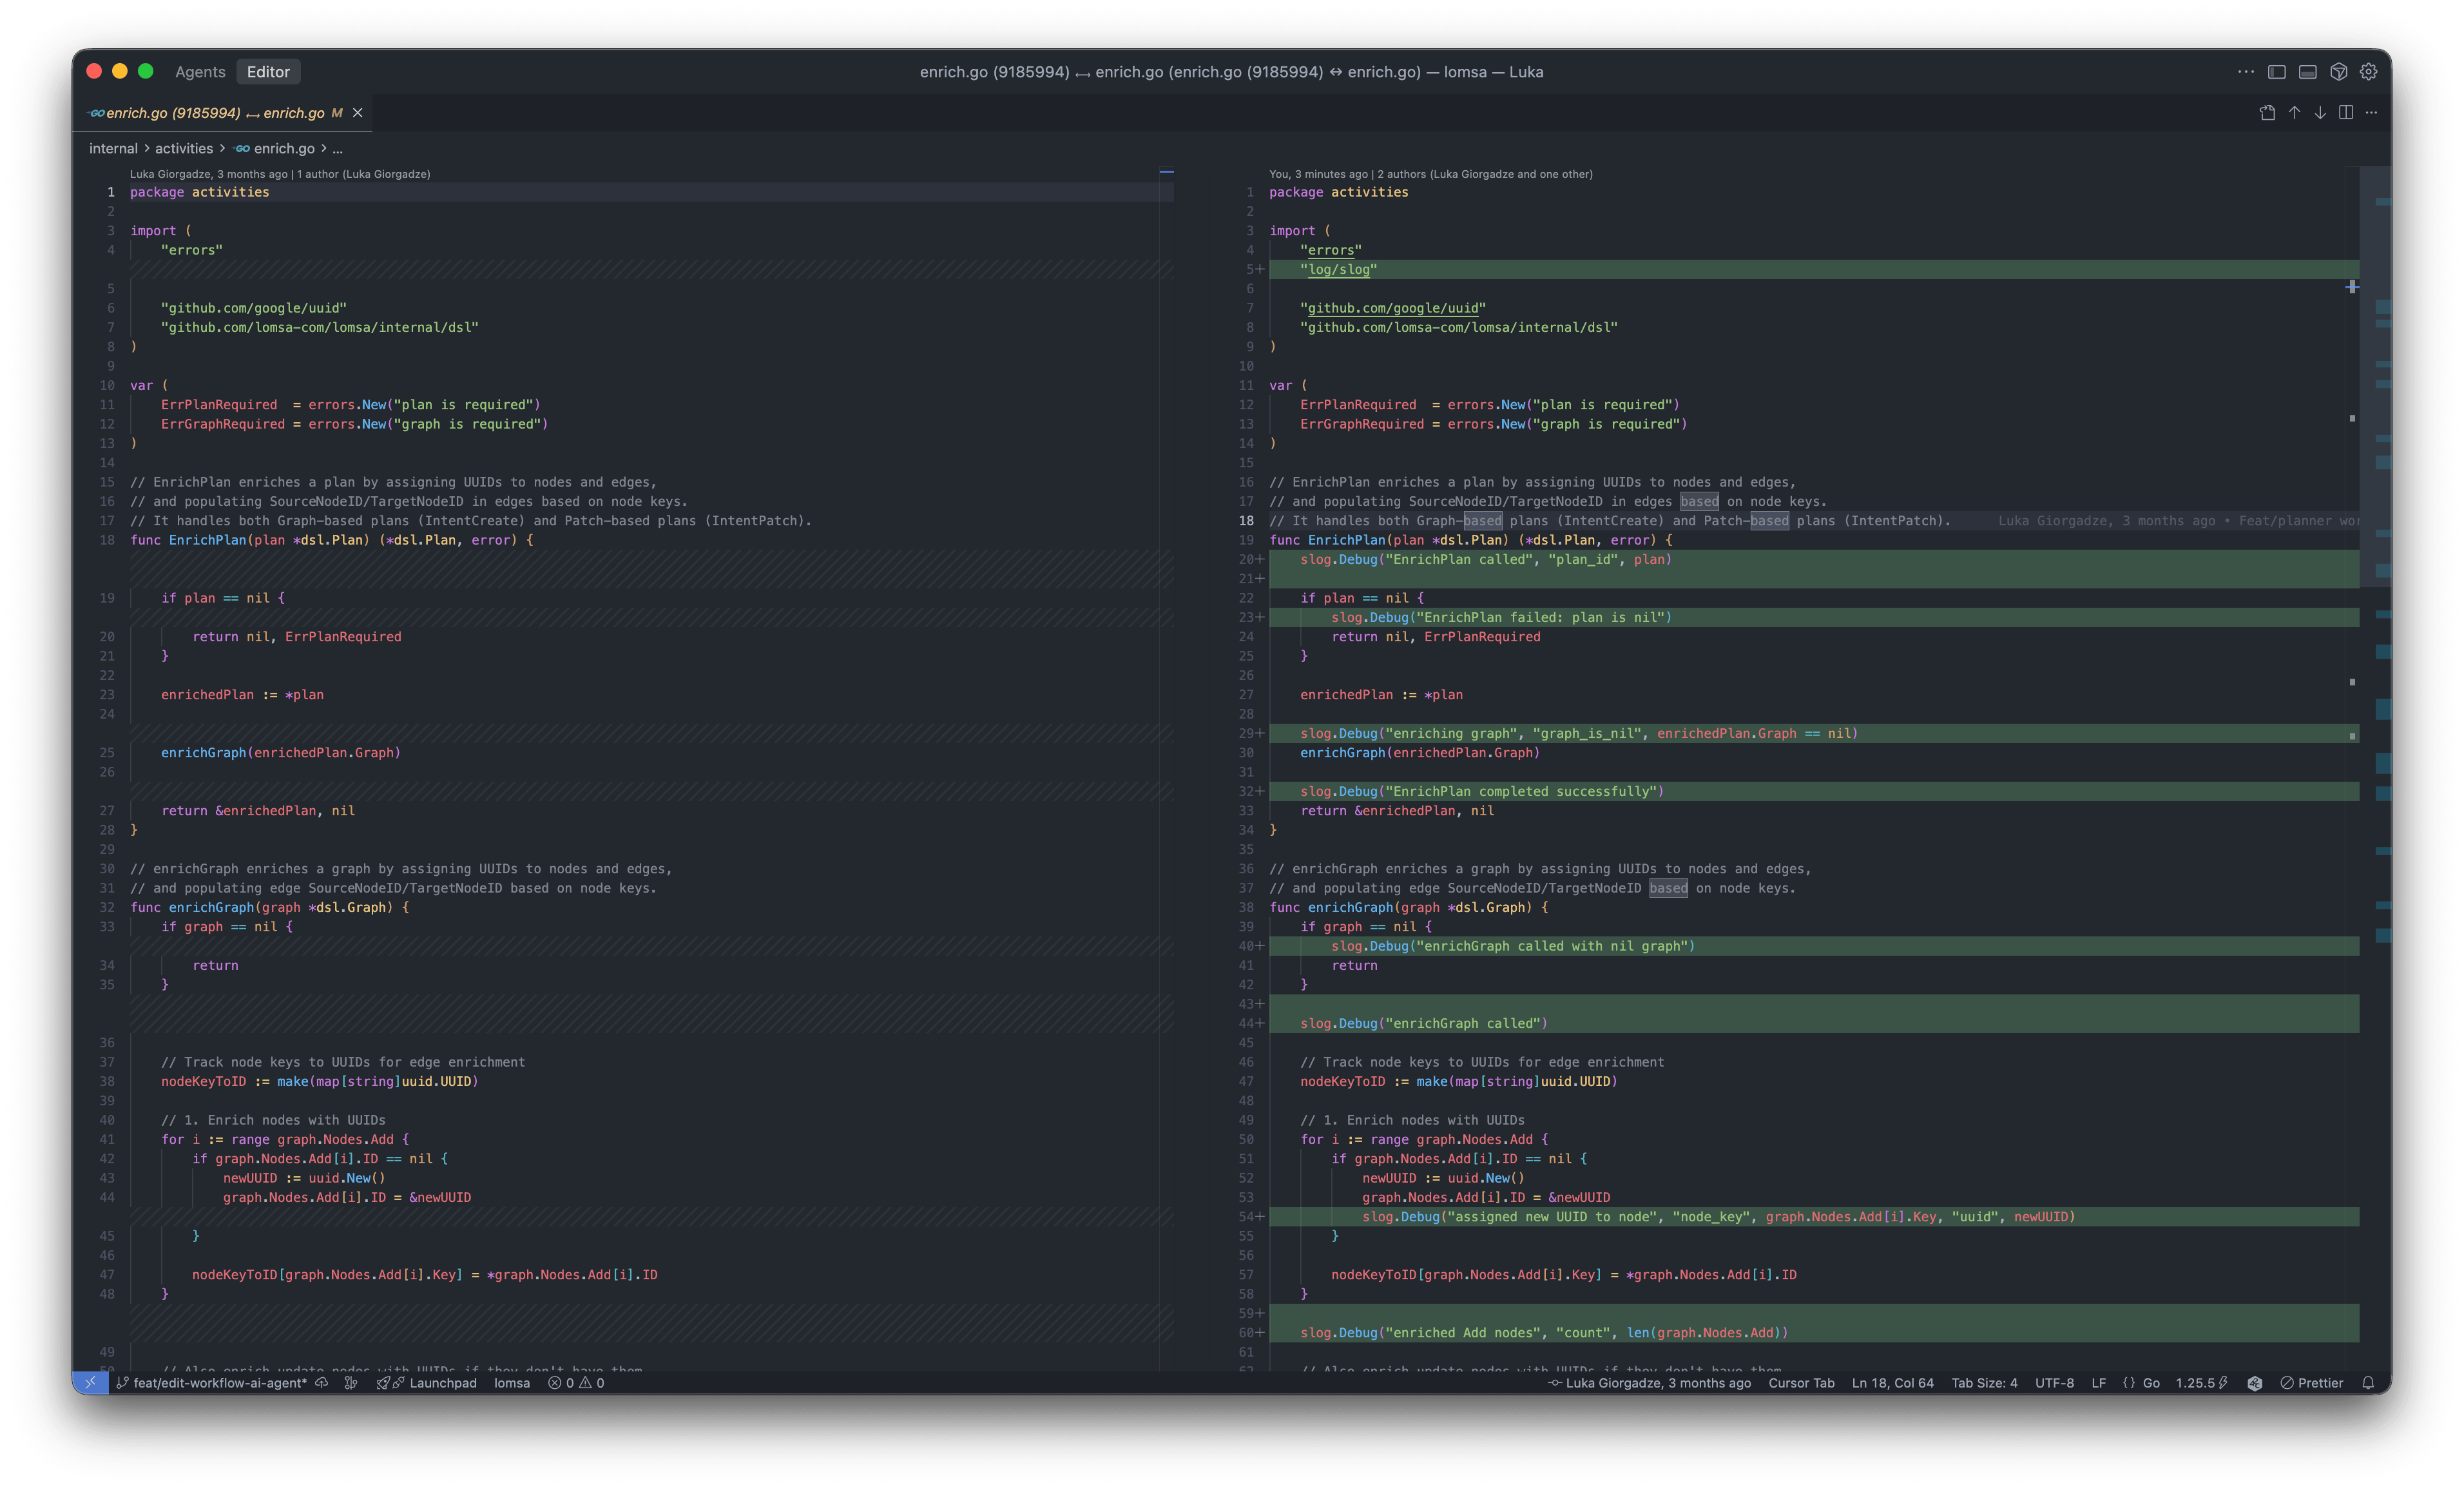Click the left pane blame header with '1 author'
Screen dimensions: 2464x1490
(x=280, y=174)
